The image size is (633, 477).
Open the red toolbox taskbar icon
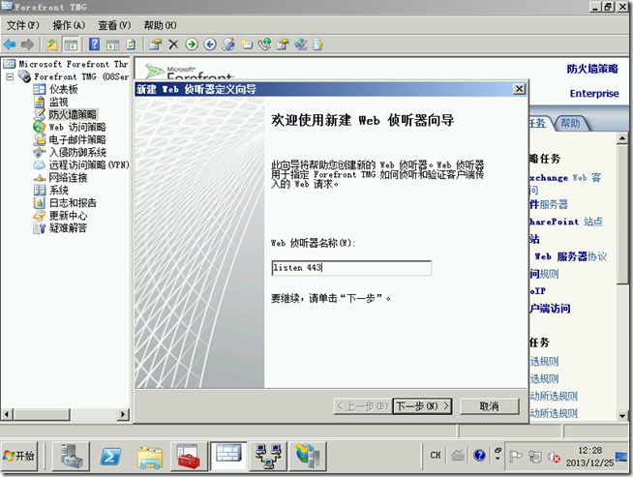tap(189, 456)
